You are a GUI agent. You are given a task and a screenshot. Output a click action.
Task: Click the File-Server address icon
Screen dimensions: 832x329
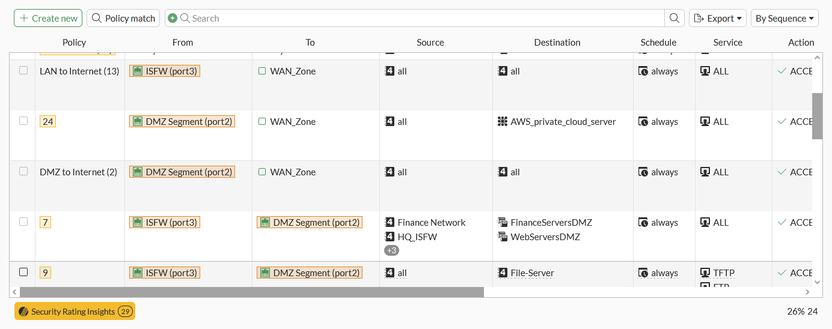(503, 273)
